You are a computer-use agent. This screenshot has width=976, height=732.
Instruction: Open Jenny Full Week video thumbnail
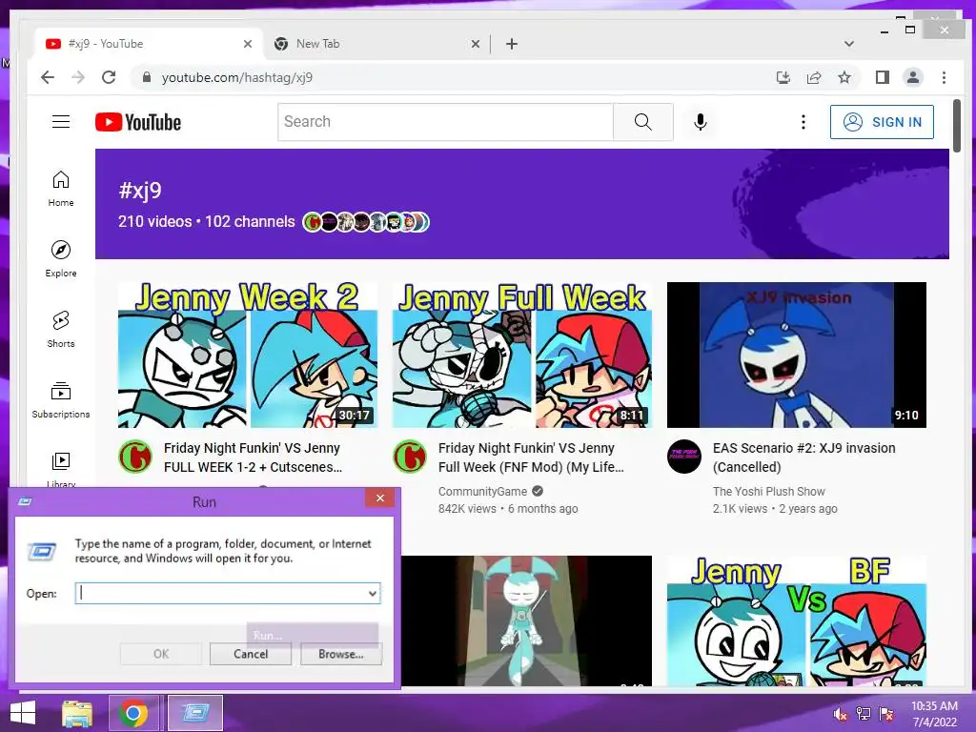pos(522,355)
